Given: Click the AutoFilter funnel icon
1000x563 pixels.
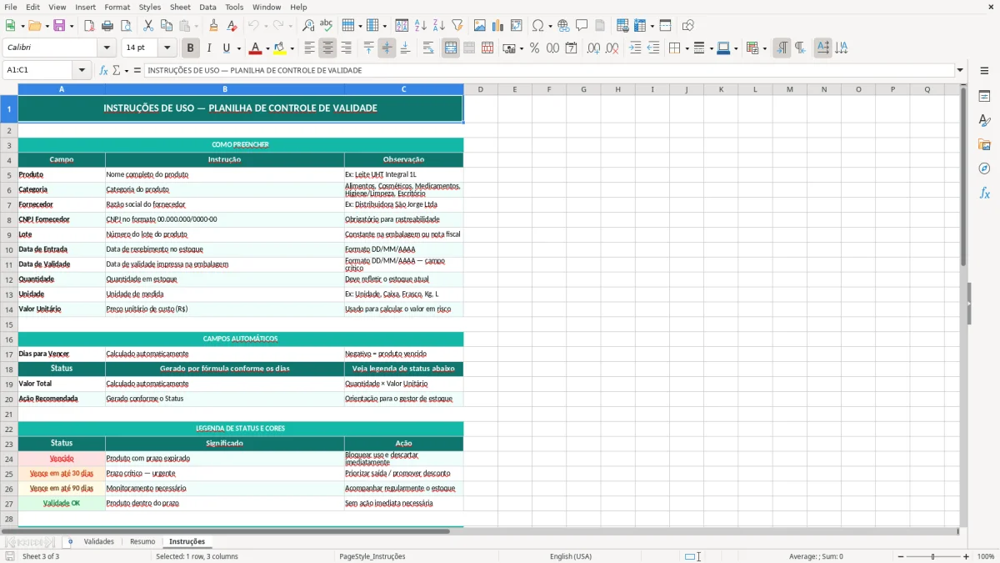Looking at the screenshot, I should pos(457,26).
